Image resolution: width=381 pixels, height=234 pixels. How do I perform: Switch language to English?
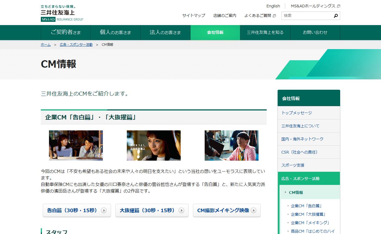point(273,6)
